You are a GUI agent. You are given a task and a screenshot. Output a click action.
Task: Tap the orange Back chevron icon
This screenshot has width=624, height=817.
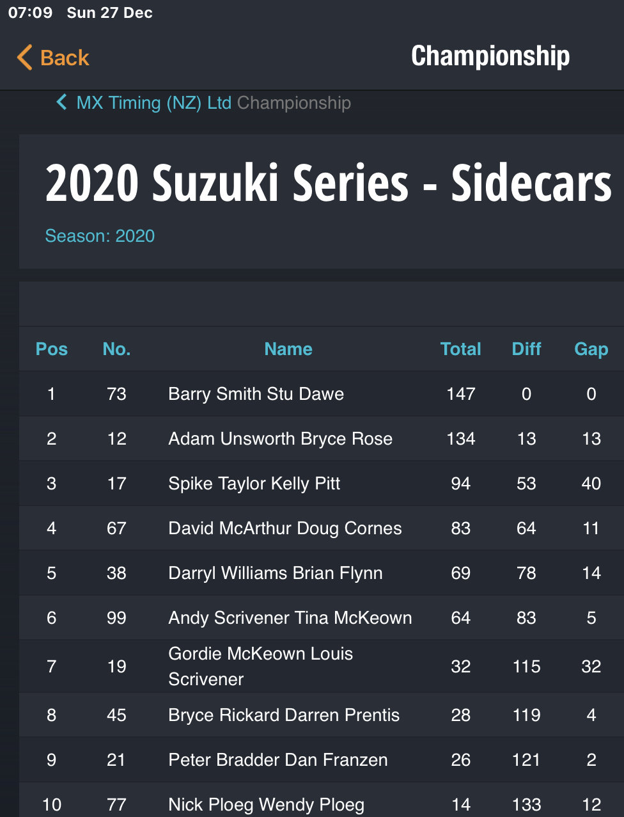[x=24, y=58]
